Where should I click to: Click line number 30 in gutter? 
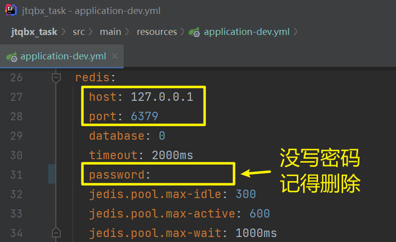(x=16, y=155)
